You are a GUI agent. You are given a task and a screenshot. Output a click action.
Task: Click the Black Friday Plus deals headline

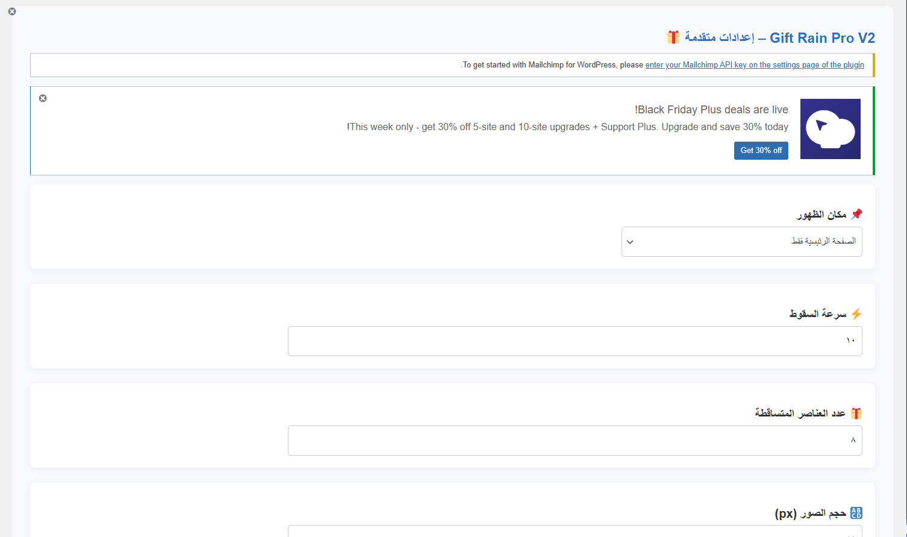pyautogui.click(x=711, y=110)
